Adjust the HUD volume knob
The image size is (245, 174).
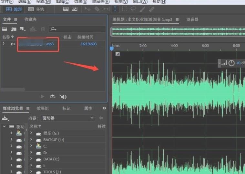coord(231,63)
